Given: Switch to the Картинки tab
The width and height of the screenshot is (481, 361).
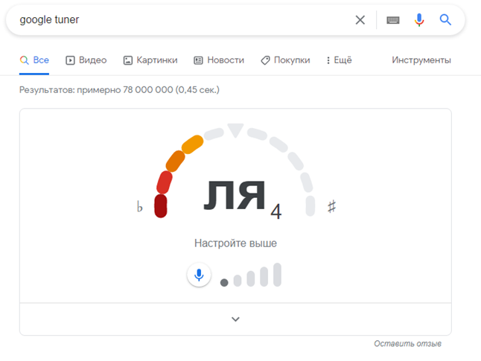Looking at the screenshot, I should click(150, 60).
